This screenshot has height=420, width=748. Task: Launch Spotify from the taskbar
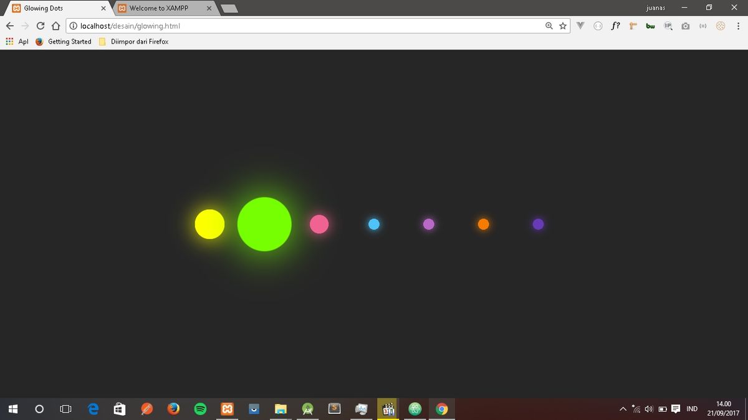point(200,409)
